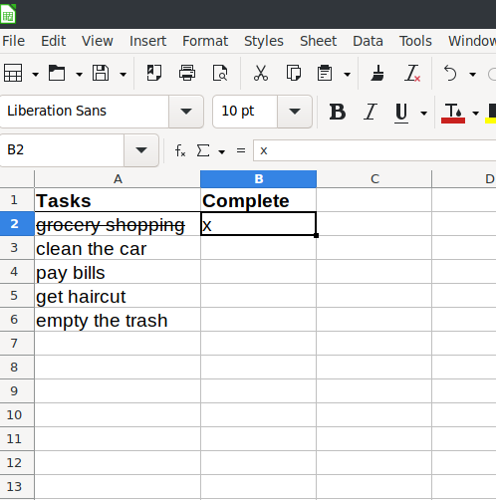The height and width of the screenshot is (500, 496).
Task: Click the Copy icon
Action: [294, 73]
